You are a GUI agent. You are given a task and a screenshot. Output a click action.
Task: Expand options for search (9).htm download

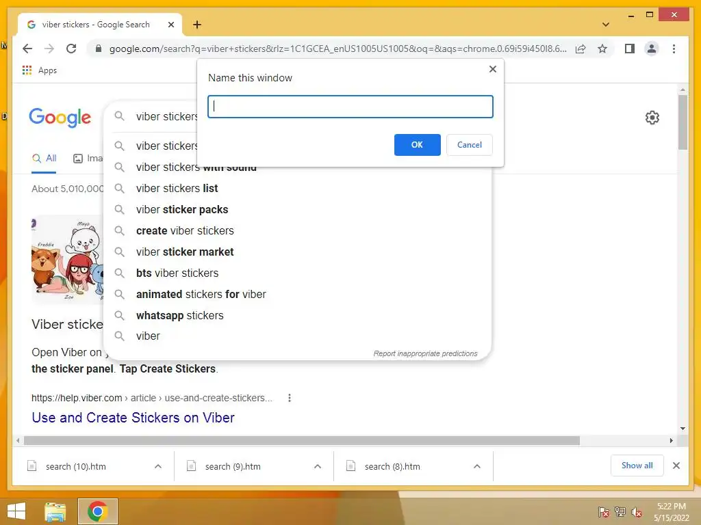[318, 466]
